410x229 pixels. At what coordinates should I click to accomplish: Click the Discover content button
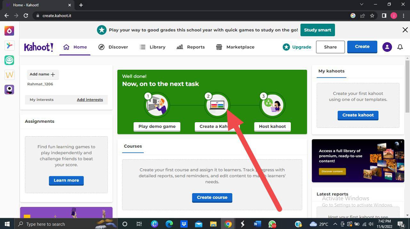coord(332,171)
